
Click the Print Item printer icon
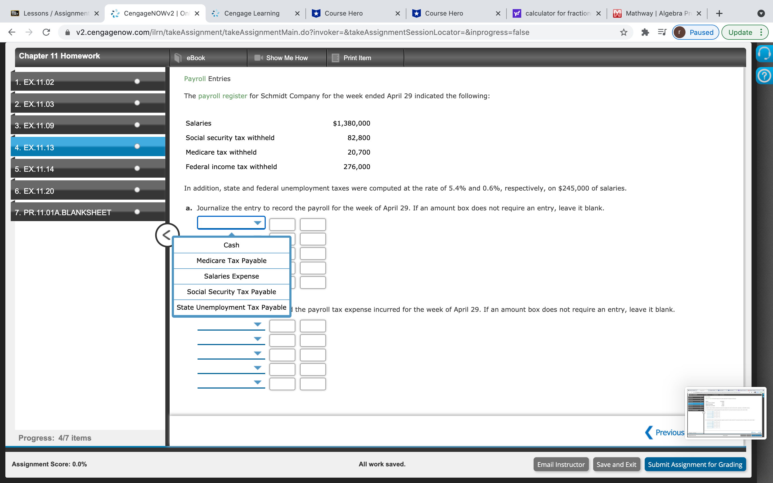point(335,58)
